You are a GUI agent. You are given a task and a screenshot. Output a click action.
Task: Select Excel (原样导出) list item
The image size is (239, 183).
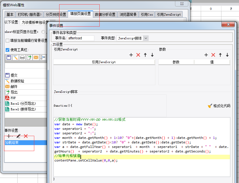(x=26, y=109)
